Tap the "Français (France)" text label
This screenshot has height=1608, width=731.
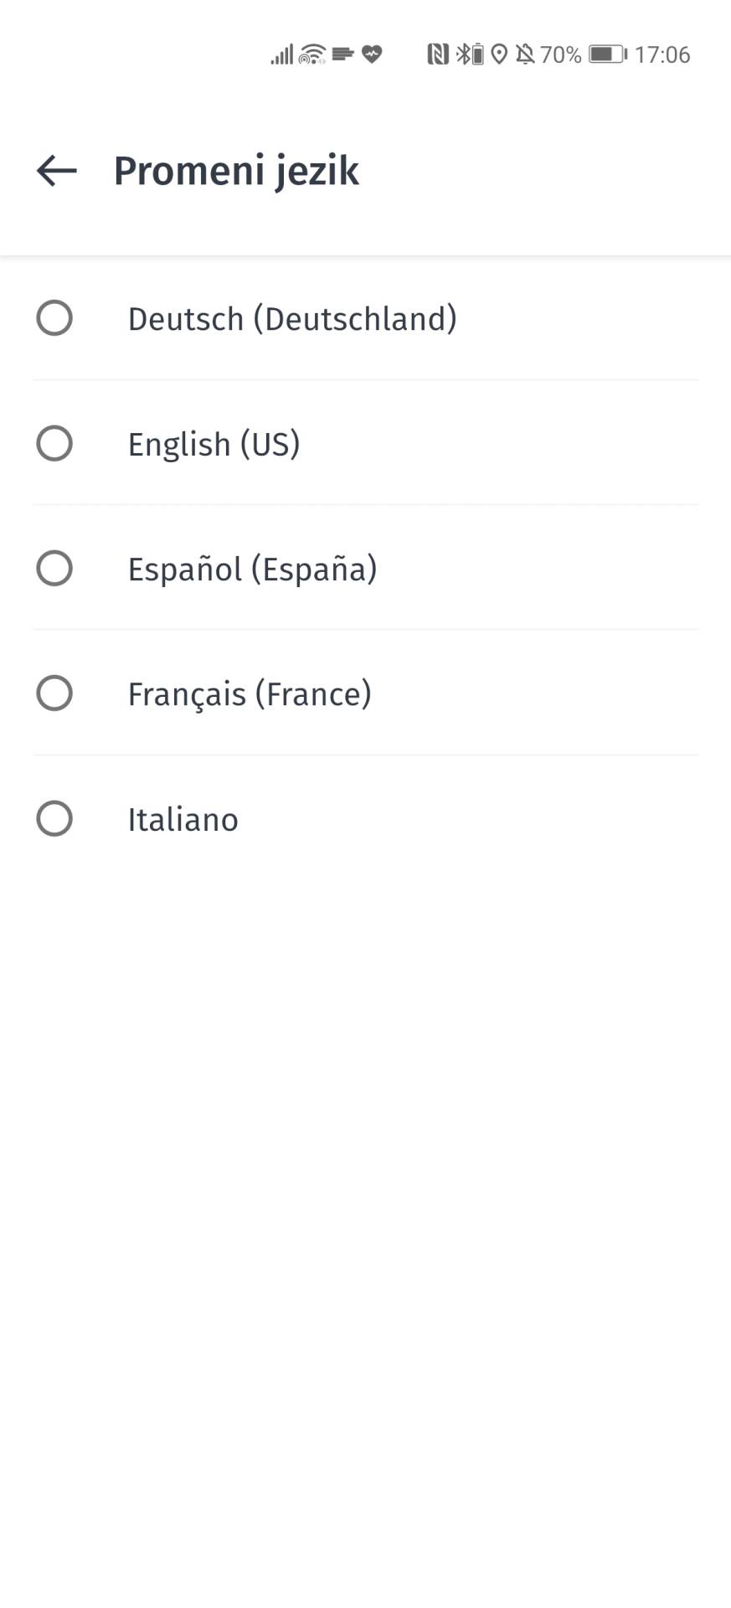click(x=250, y=694)
